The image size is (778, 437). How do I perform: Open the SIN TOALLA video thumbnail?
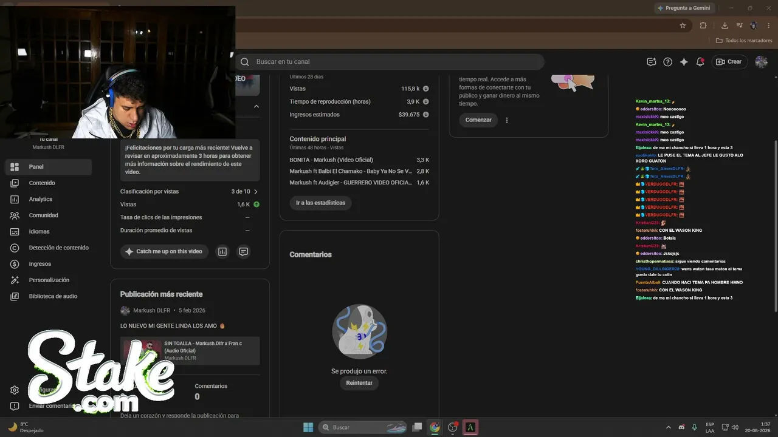(x=142, y=351)
